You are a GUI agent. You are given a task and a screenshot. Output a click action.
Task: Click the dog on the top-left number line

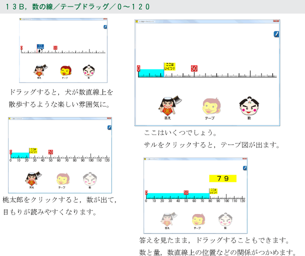coord(40,51)
